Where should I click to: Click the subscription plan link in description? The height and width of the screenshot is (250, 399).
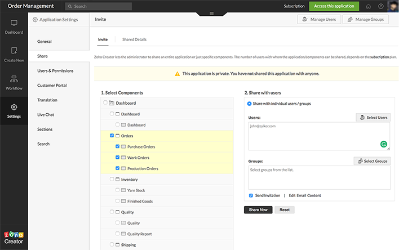click(x=379, y=57)
